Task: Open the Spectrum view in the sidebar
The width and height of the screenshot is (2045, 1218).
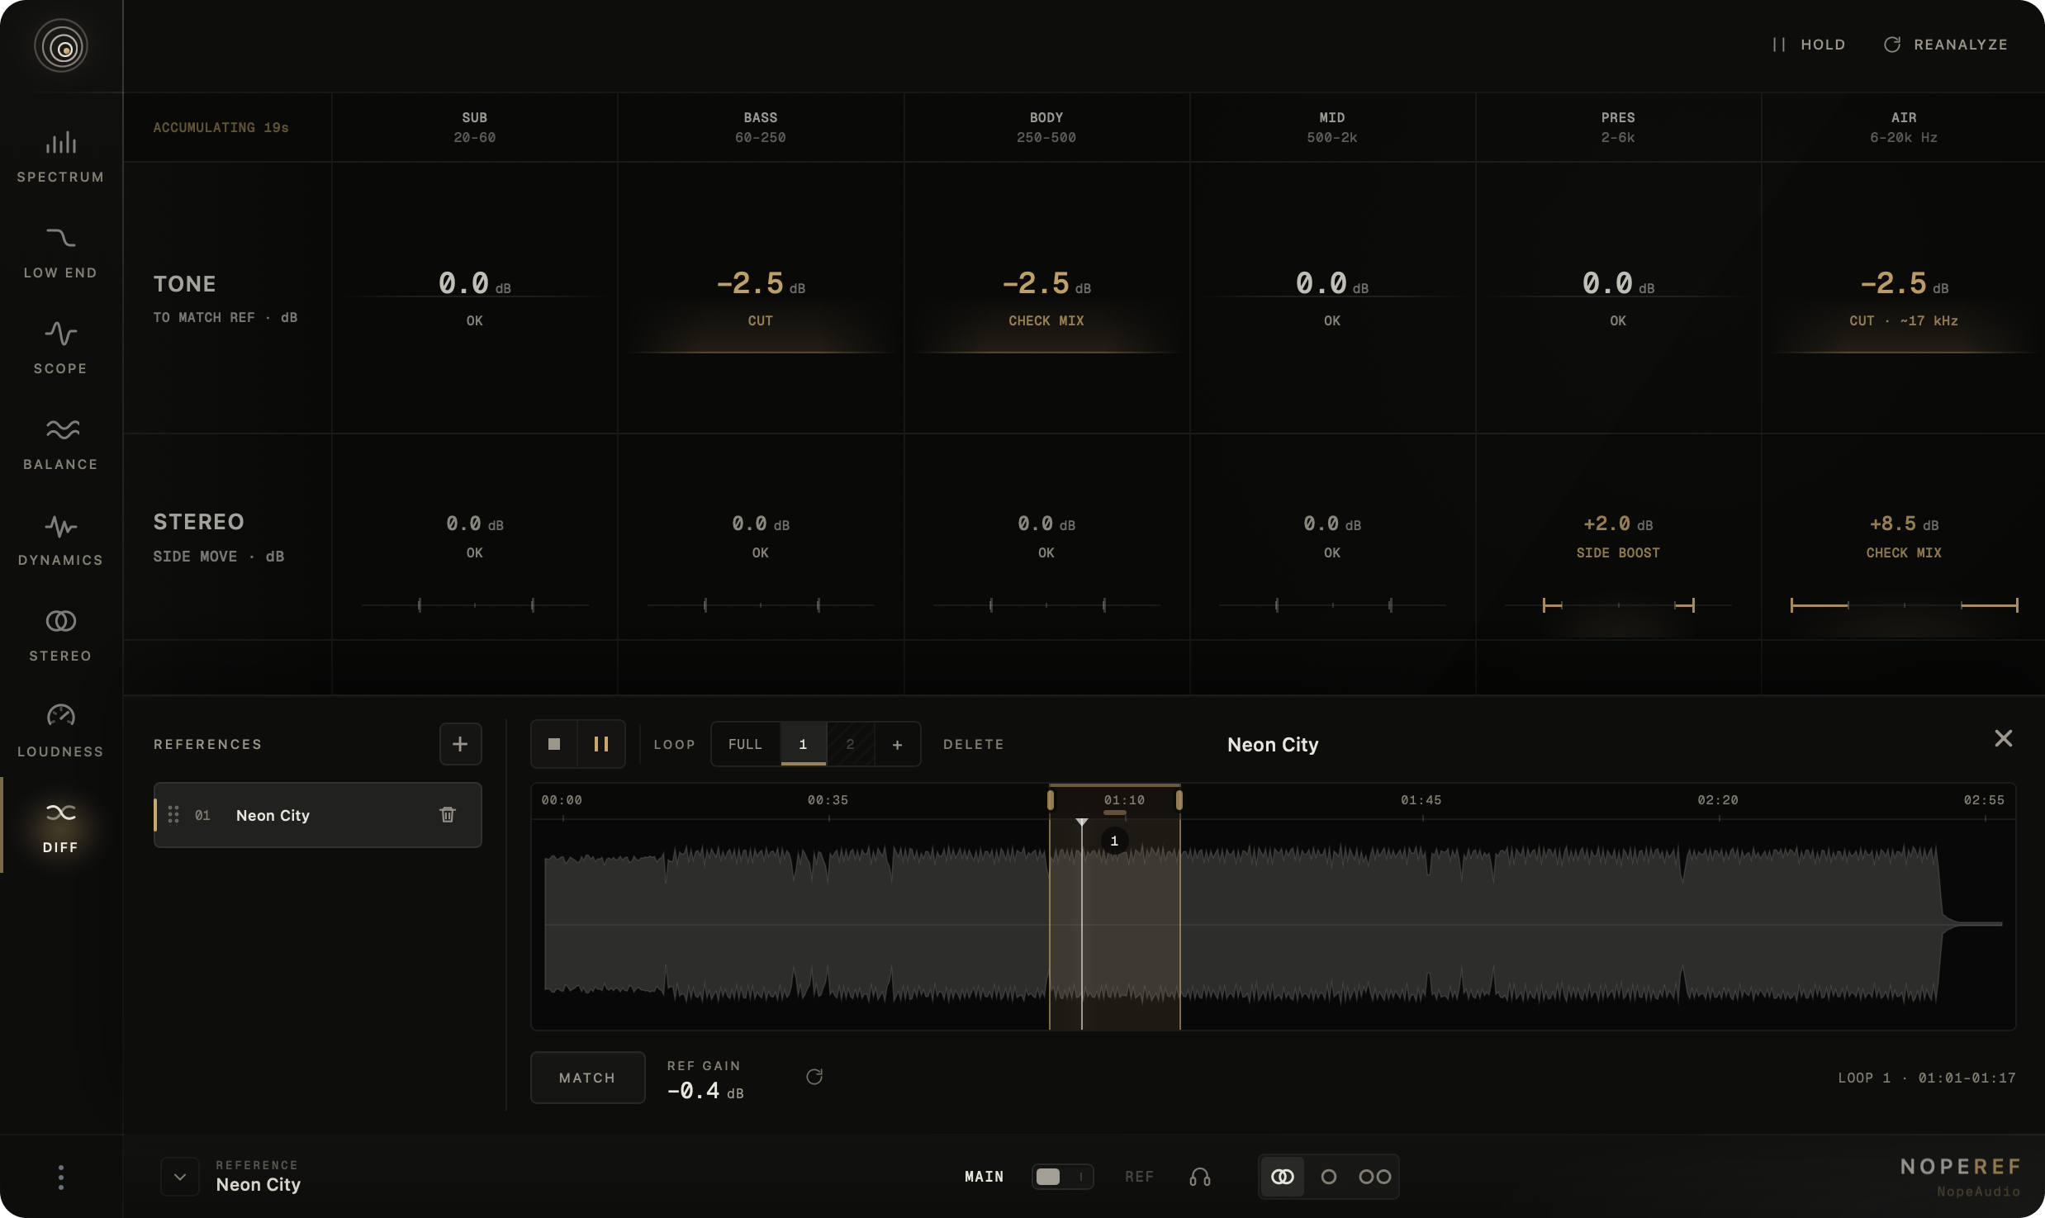Action: point(60,157)
